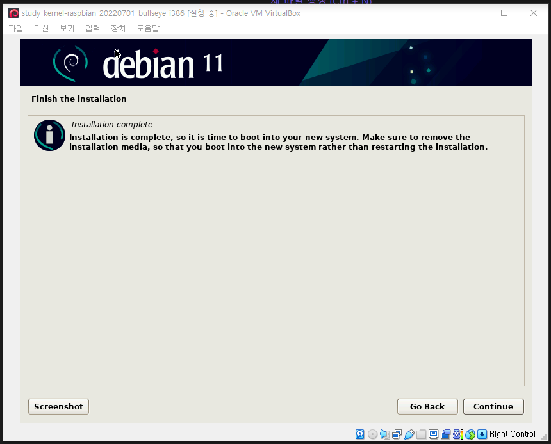This screenshot has width=551, height=444.
Task: Click the display status icon
Action: tap(433, 434)
